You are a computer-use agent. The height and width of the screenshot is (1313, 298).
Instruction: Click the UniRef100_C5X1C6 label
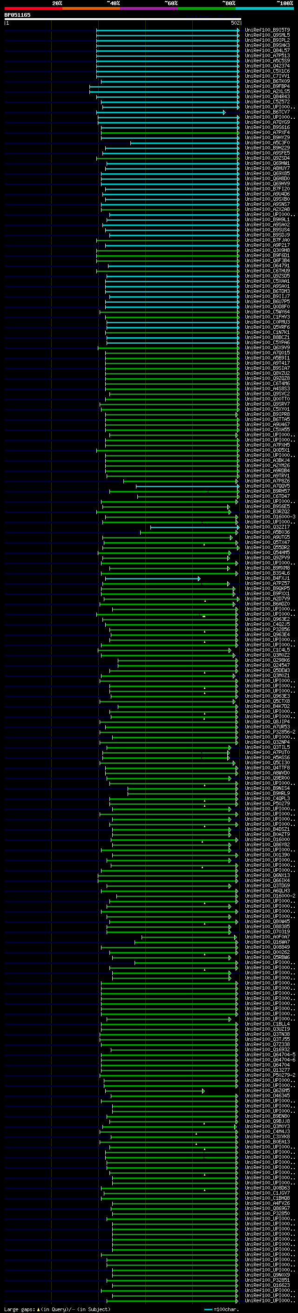coord(267,71)
